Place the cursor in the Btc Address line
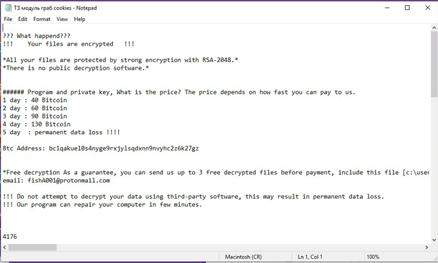 tap(100, 148)
